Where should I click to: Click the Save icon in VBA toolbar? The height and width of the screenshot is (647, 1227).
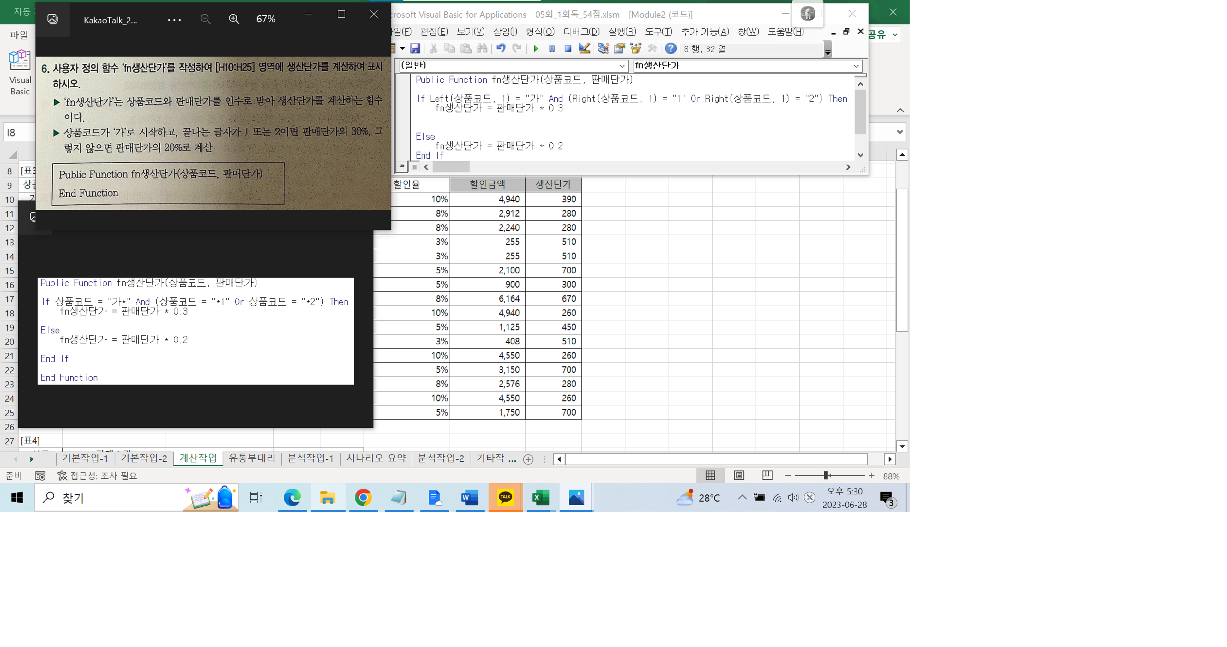click(x=415, y=49)
